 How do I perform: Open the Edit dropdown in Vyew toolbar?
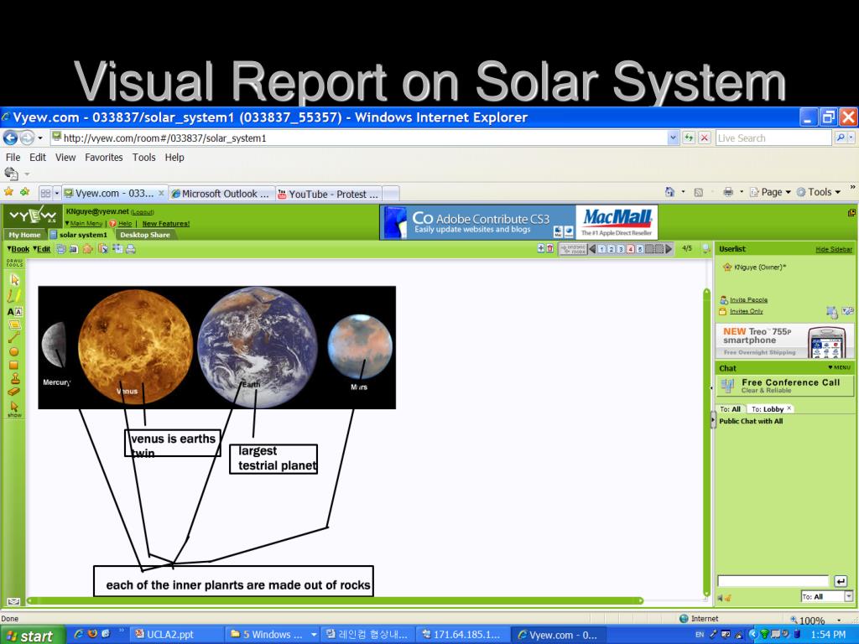pyautogui.click(x=42, y=249)
